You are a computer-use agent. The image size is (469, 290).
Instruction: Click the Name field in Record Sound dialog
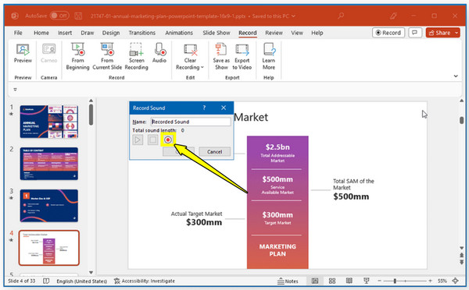click(x=191, y=122)
